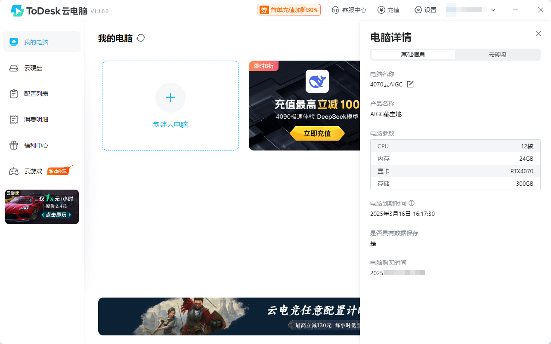Click the 点击即玩 button on car ad
The image size is (551, 344).
56,215
